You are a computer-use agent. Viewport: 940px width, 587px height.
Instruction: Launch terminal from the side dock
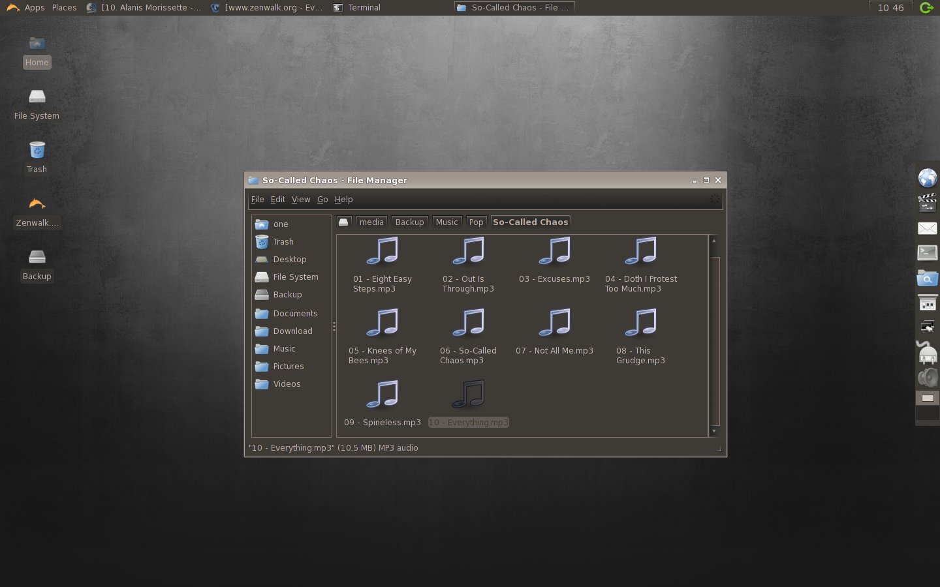(x=928, y=252)
